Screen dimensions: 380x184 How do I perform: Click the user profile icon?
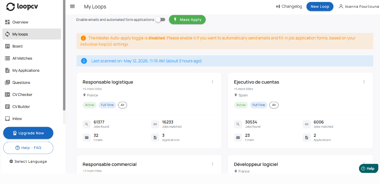pyautogui.click(x=341, y=6)
